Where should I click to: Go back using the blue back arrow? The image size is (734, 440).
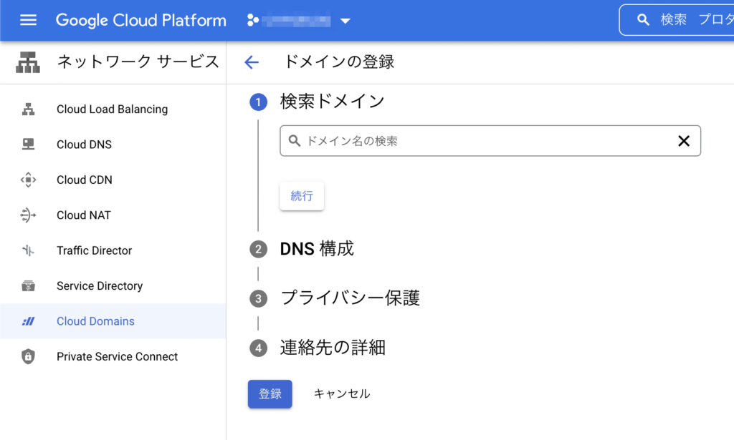pyautogui.click(x=252, y=62)
